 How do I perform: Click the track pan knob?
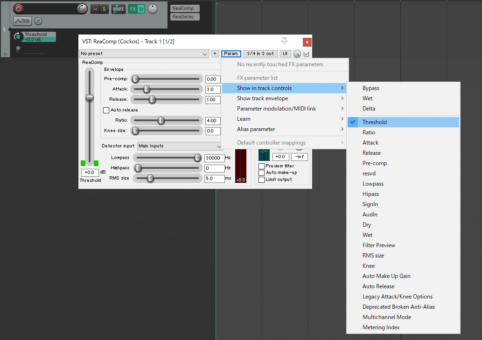point(153,9)
